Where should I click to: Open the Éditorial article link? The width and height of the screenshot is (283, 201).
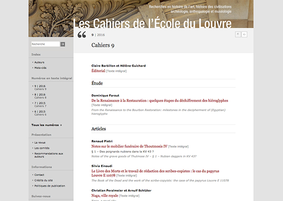(98, 71)
